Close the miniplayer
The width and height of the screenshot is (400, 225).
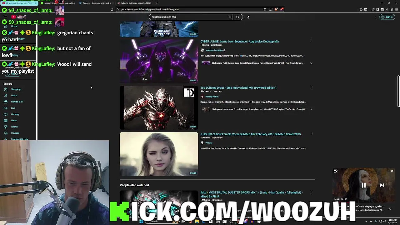[392, 171]
